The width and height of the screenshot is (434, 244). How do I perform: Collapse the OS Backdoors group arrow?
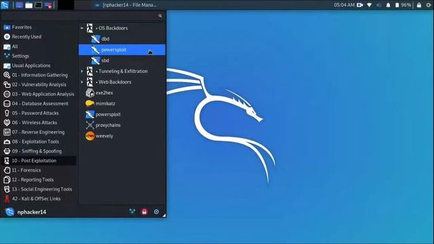click(x=81, y=28)
